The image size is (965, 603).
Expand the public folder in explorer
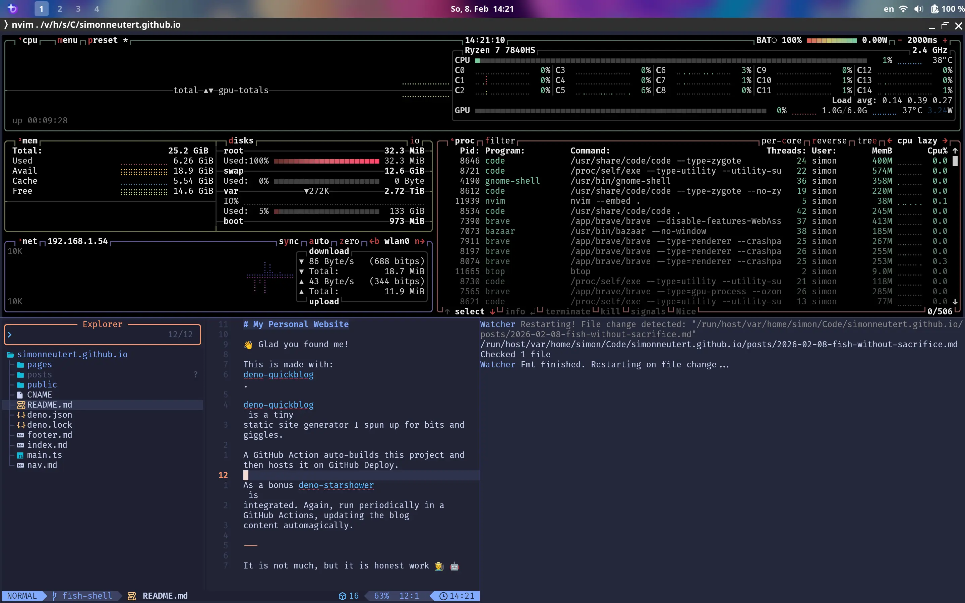tap(42, 384)
